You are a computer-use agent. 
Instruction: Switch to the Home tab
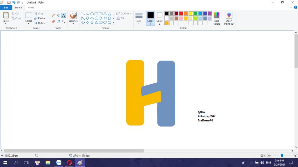click(x=18, y=8)
